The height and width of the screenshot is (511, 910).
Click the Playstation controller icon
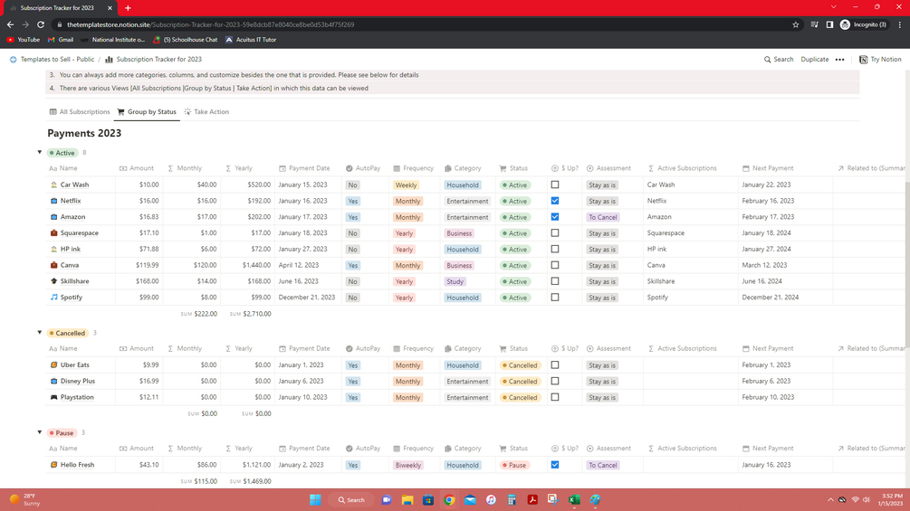[x=54, y=397]
